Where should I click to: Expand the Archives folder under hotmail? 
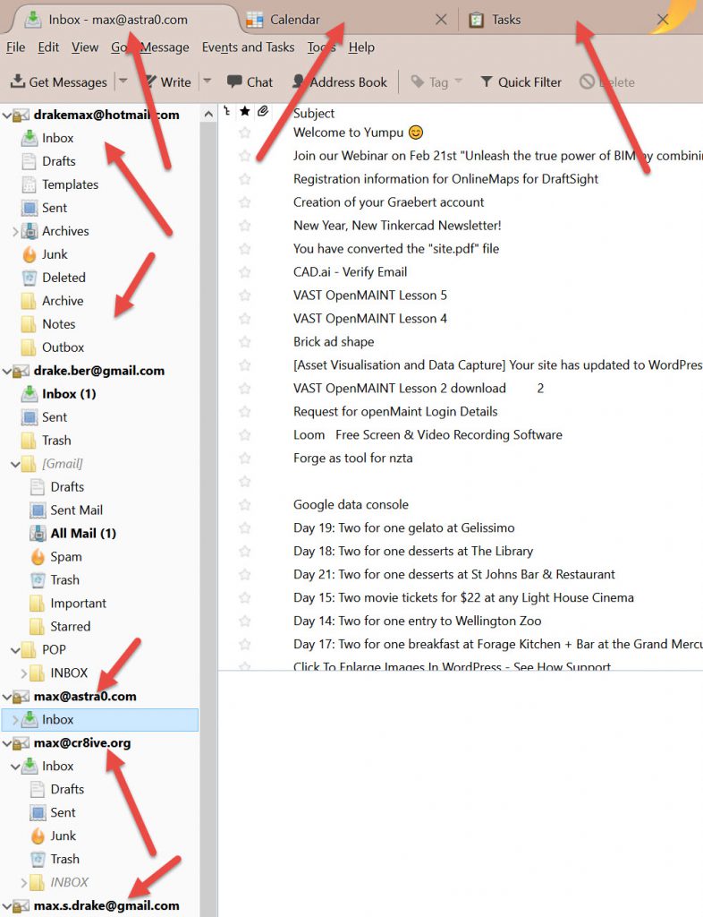pos(15,231)
